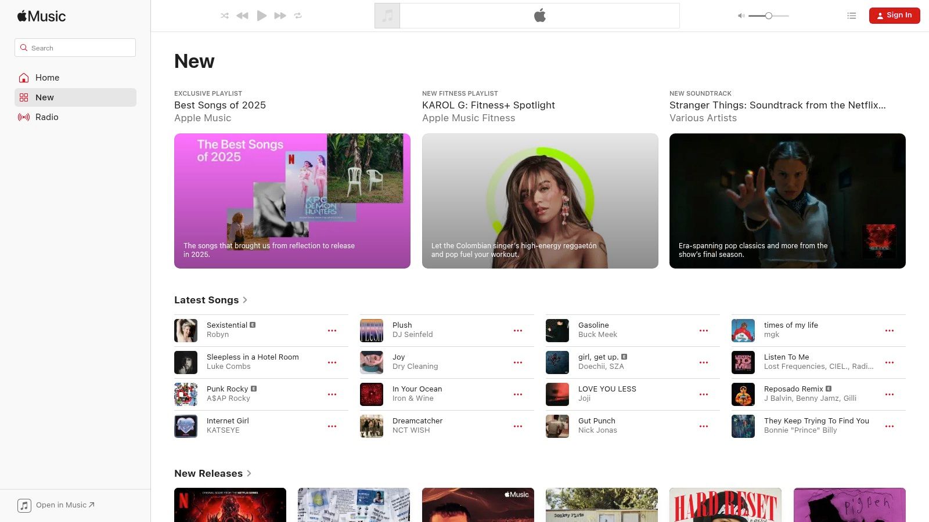The width and height of the screenshot is (929, 522).
Task: Open more options for Gasoline by Buck Meek
Action: point(704,330)
